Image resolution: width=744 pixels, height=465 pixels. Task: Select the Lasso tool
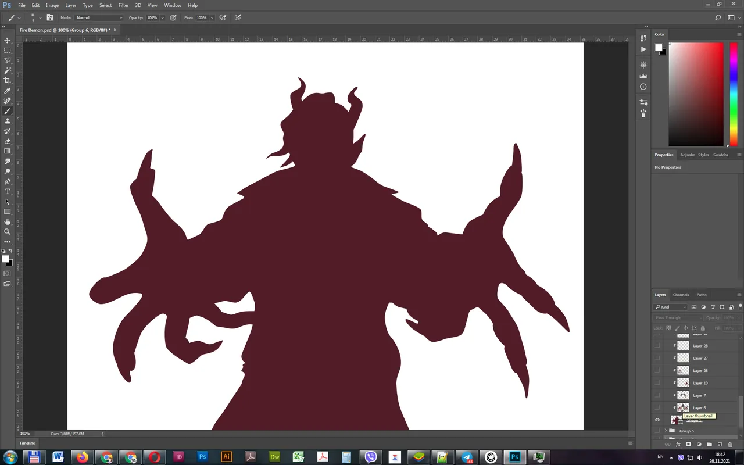[8, 60]
